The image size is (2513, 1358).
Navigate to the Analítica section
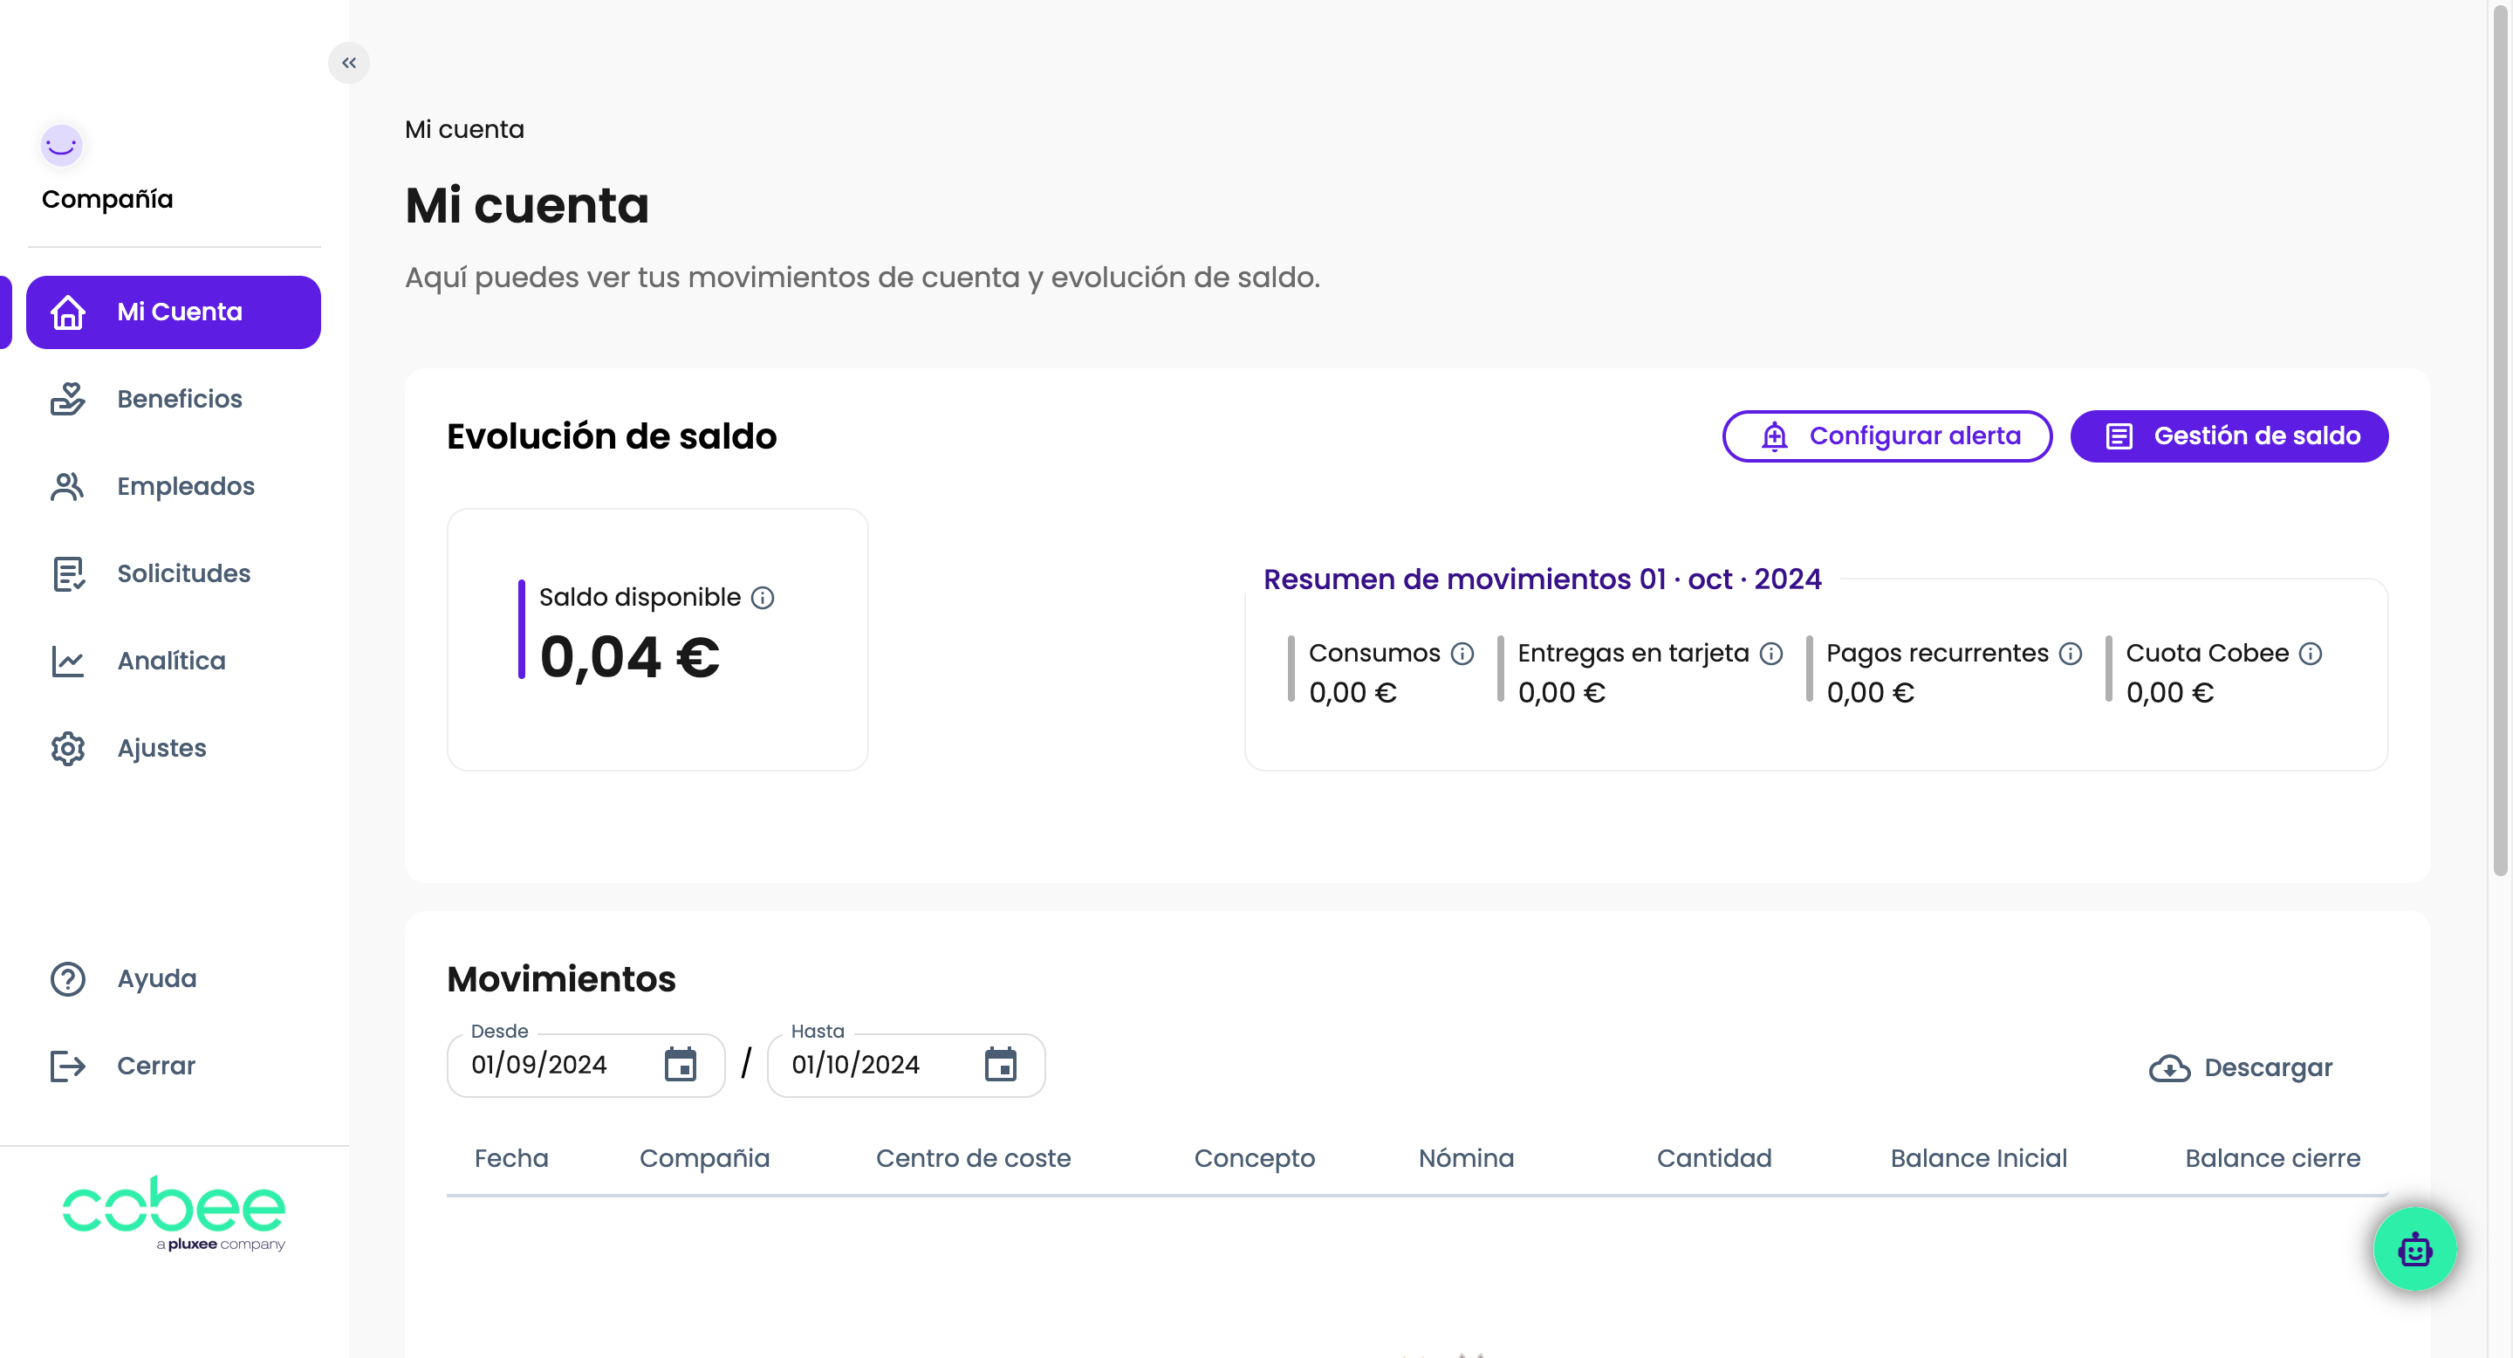point(171,661)
